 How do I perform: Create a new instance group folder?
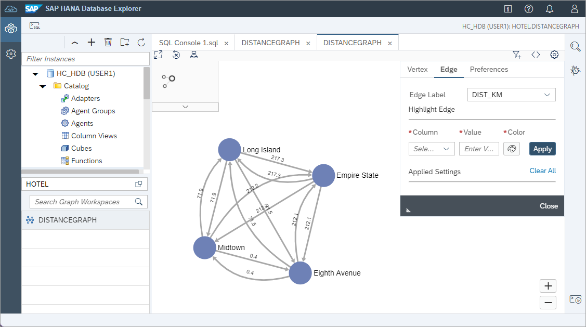(124, 42)
